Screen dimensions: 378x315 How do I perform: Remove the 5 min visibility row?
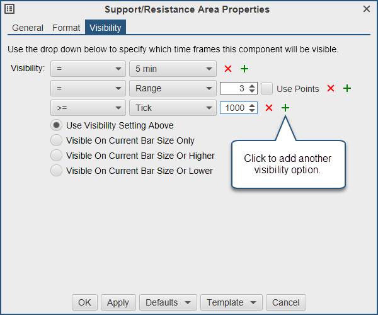pos(228,69)
